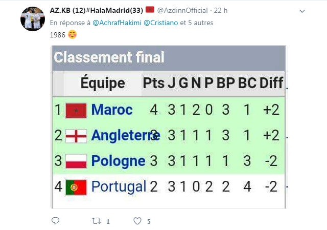Click the Portugal flag icon

76,186
